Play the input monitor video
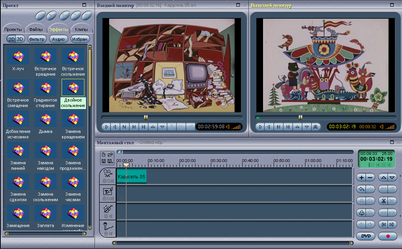402x249 pixels. [x=106, y=127]
